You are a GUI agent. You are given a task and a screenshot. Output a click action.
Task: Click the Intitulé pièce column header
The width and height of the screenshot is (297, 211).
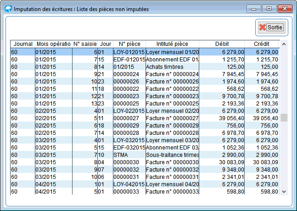[173, 44]
